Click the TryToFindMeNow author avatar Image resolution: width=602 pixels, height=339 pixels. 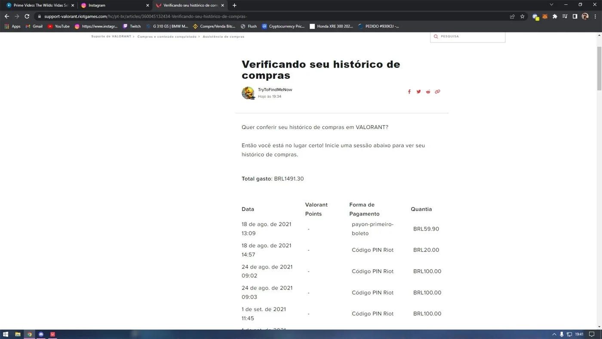click(x=248, y=93)
